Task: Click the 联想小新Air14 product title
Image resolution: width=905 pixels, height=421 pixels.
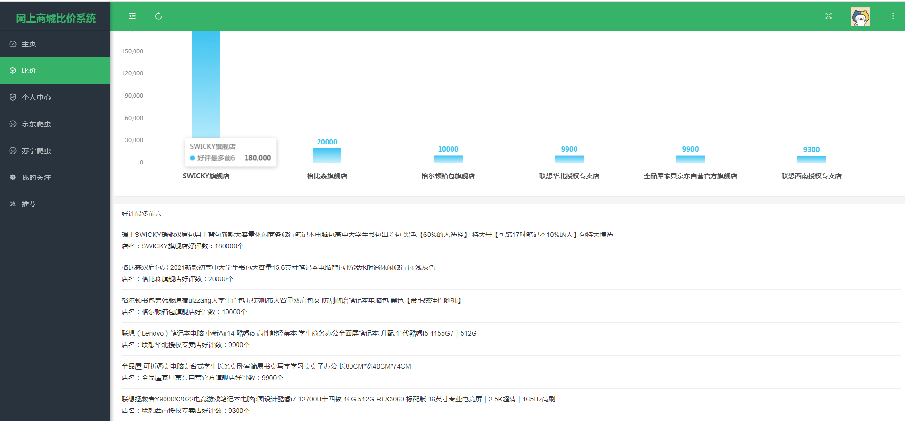Action: click(x=299, y=333)
